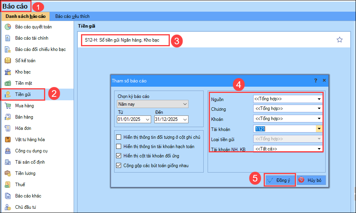This screenshot has height=213, width=356.
Task: Click the Báo cáo quyết toán pie chart icon
Action: click(7, 27)
